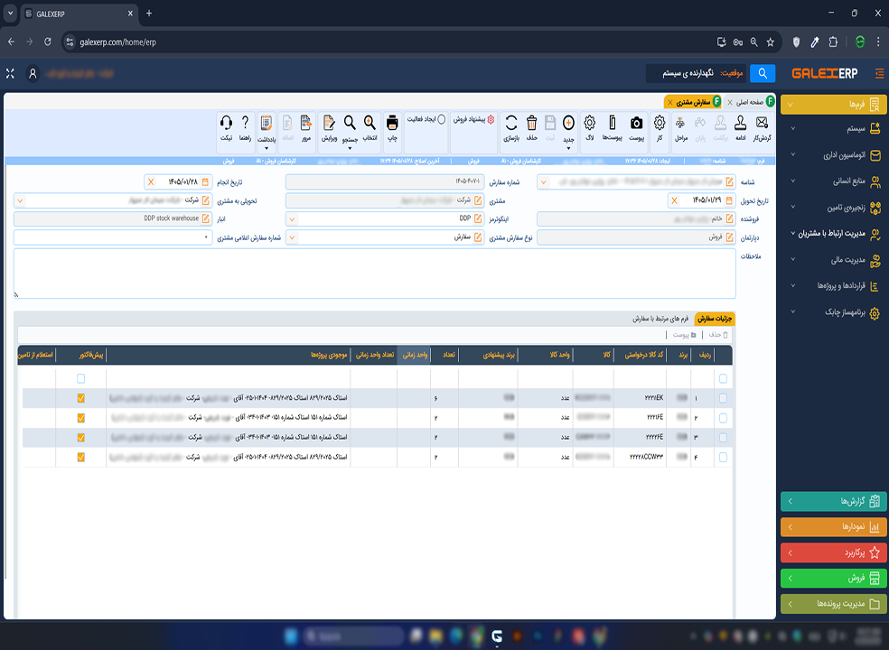The height and width of the screenshot is (650, 889).
Task: Click the ویرایش edit document icon
Action: pyautogui.click(x=329, y=123)
